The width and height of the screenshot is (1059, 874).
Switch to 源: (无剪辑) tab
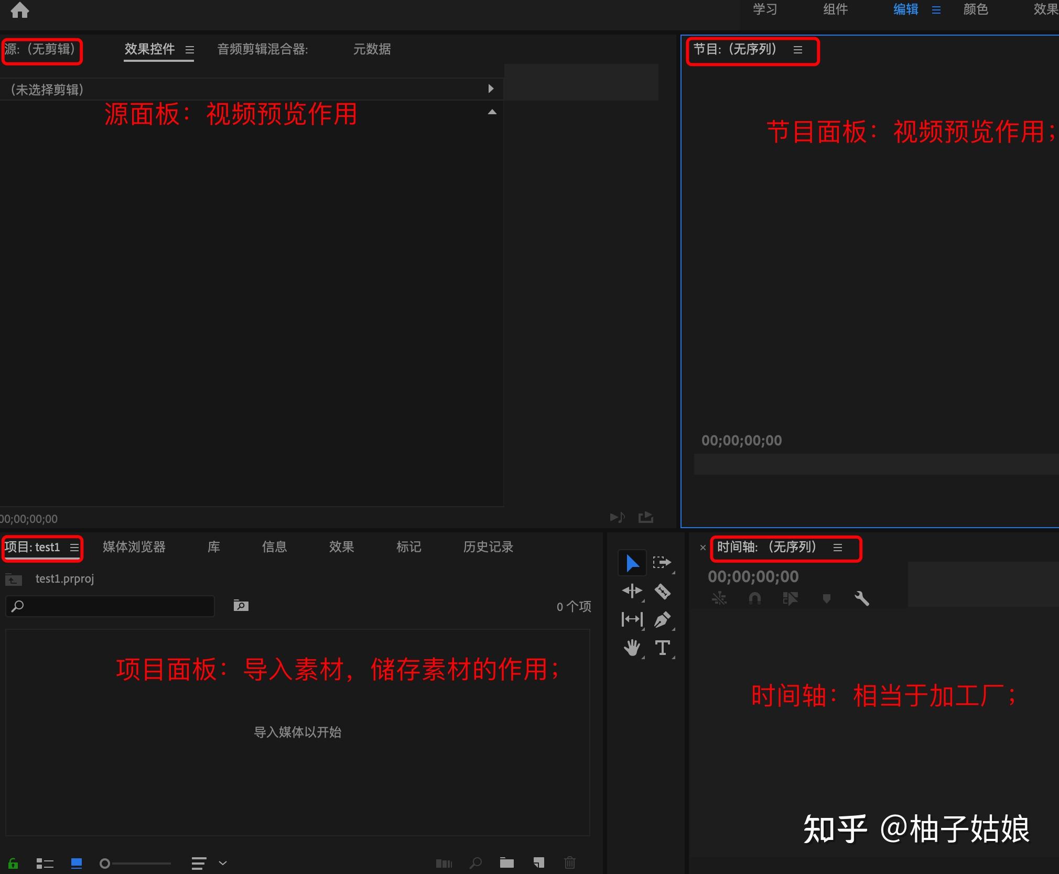coord(40,49)
